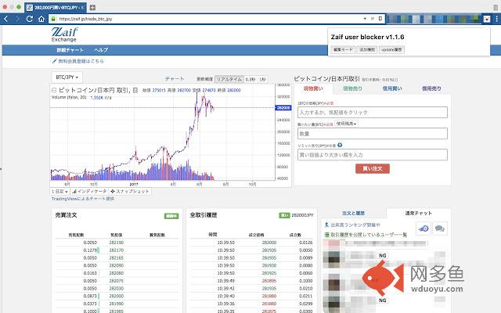This screenshot has height=313, width=501.
Task: Open the 1日足 timeframe dropdown
Action: click(x=59, y=191)
